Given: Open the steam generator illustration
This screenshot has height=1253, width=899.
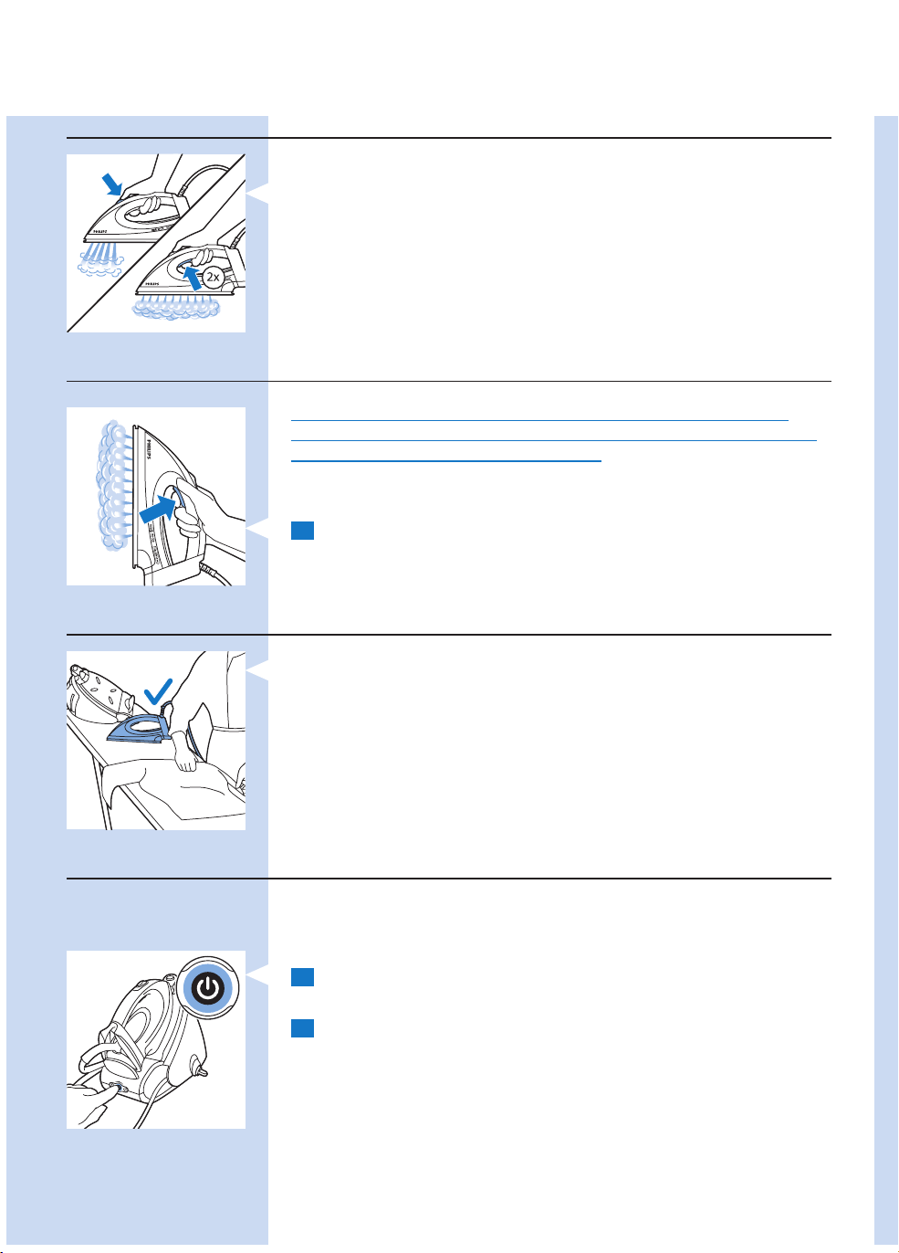Looking at the screenshot, I should tap(156, 1039).
